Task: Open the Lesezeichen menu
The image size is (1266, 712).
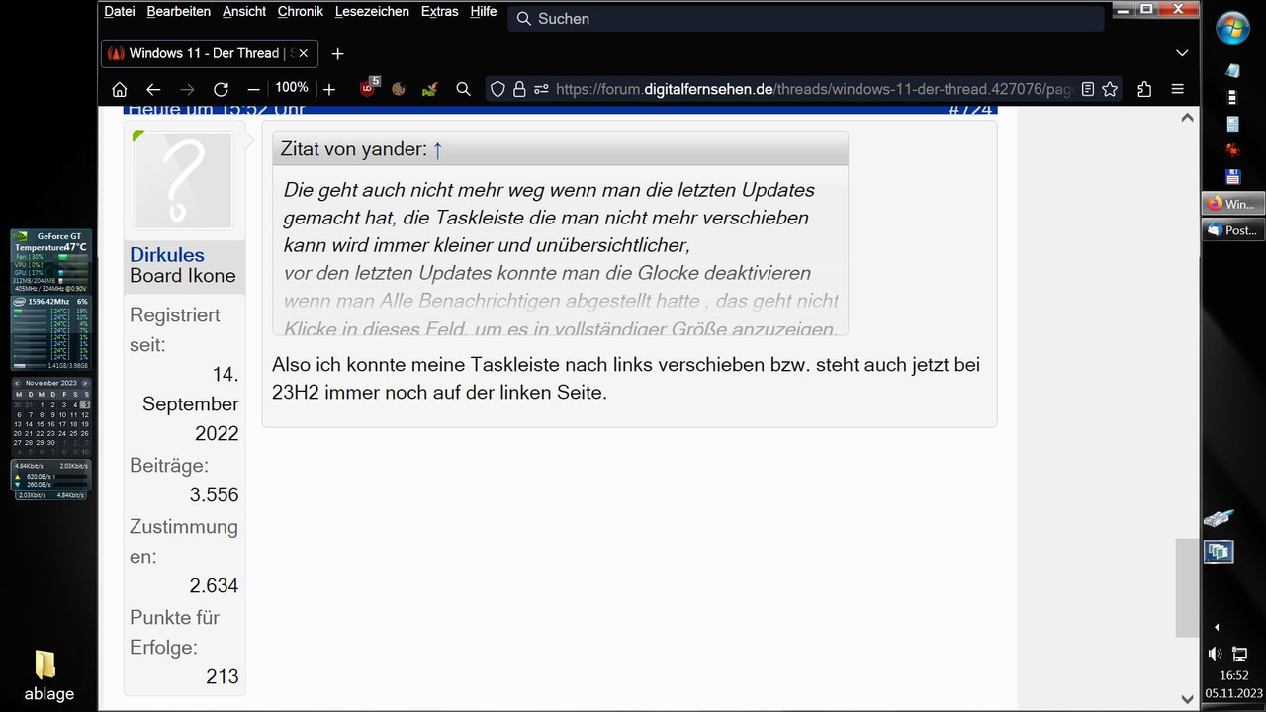Action: point(372,11)
